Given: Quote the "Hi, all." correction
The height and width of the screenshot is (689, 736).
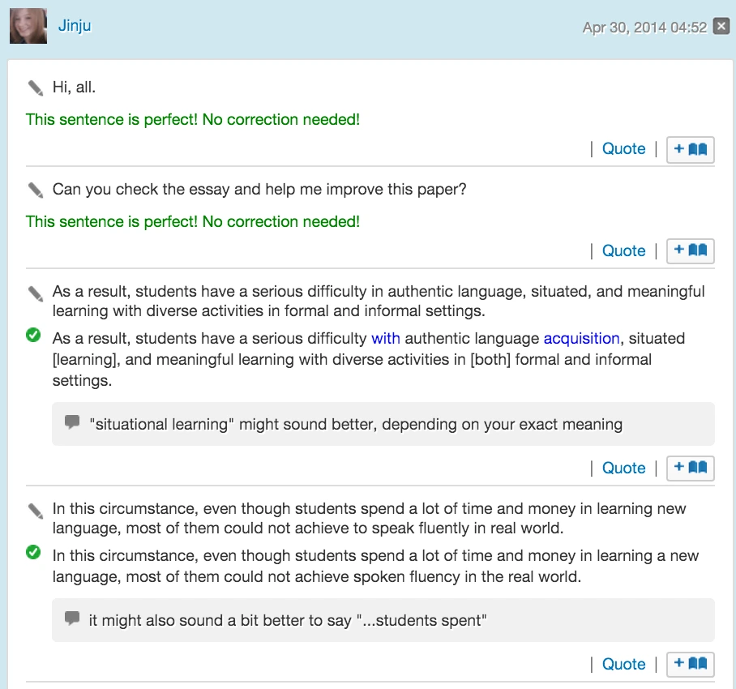Looking at the screenshot, I should click(x=623, y=149).
